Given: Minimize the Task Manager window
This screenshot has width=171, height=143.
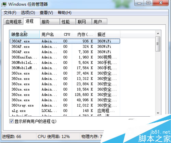Looking at the screenshot, I should coord(139,3).
